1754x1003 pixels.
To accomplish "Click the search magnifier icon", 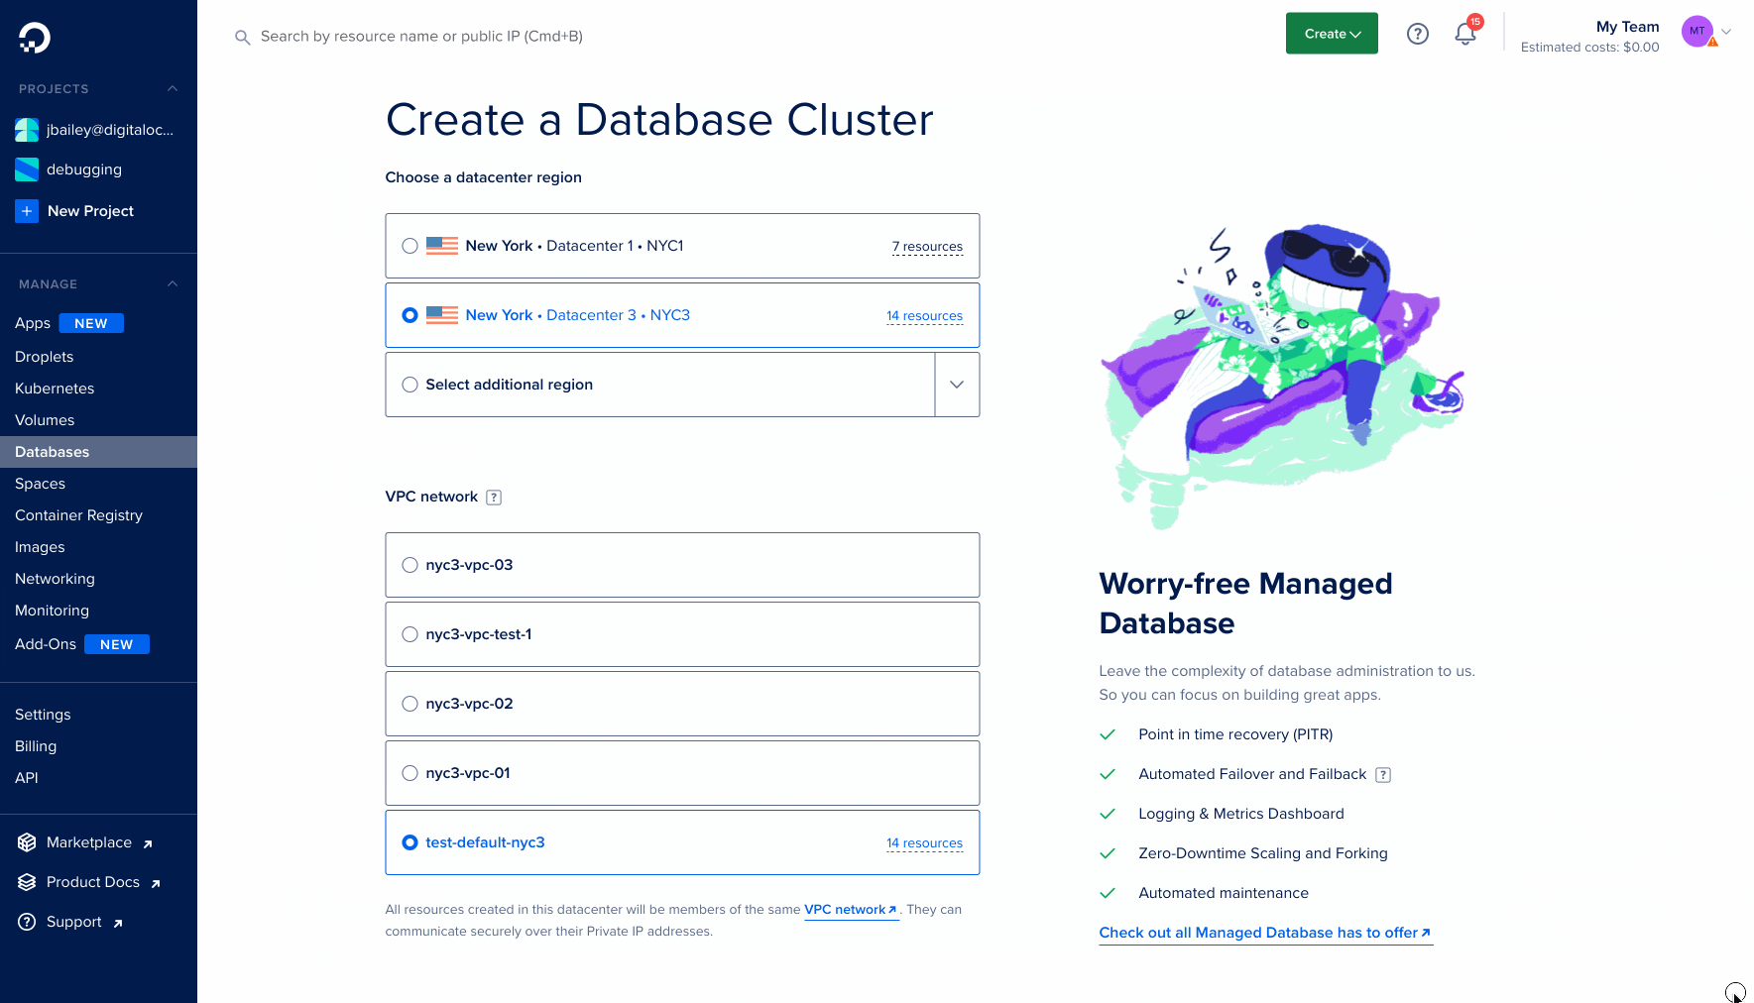I will (242, 38).
